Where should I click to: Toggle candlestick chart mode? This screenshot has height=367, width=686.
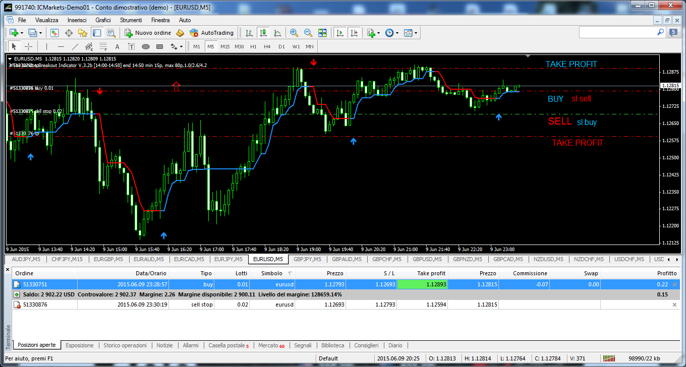pyautogui.click(x=263, y=33)
